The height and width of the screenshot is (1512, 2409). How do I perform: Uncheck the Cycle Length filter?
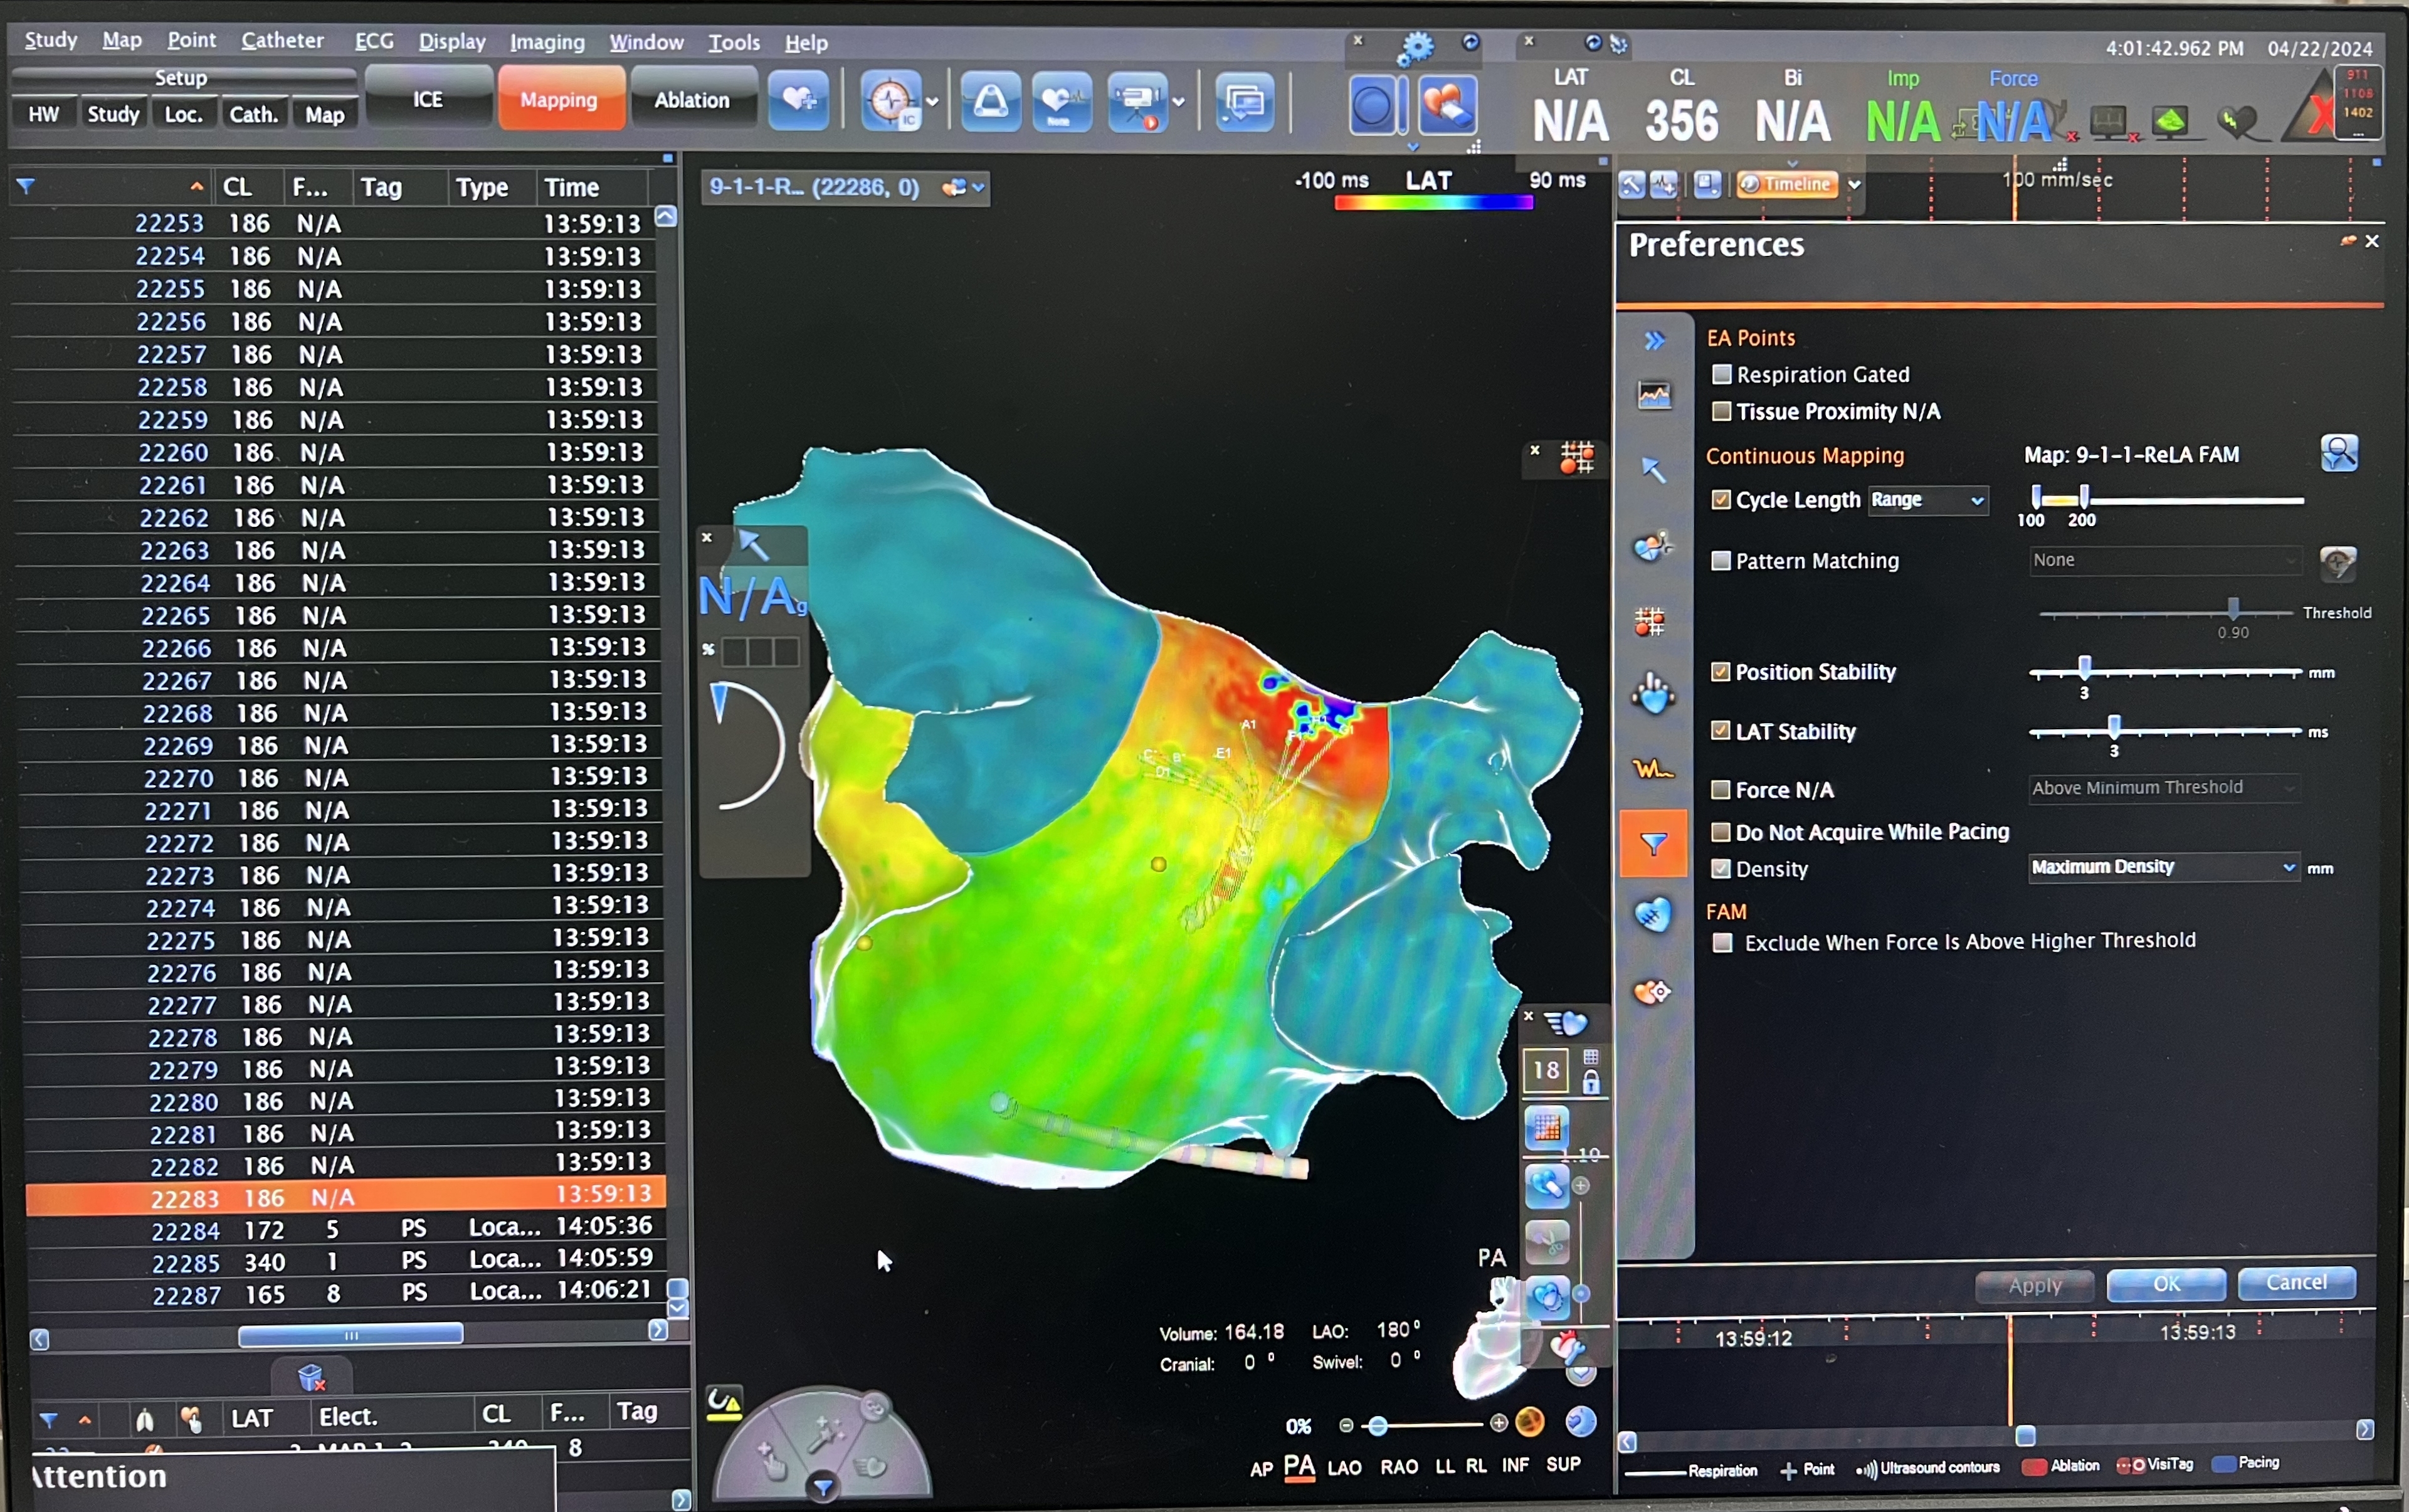[1721, 499]
